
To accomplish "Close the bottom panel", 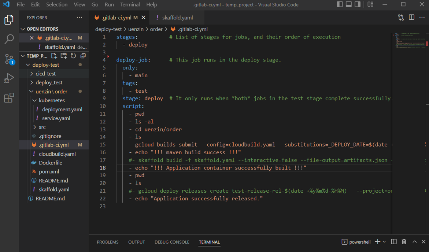I will click(x=424, y=242).
